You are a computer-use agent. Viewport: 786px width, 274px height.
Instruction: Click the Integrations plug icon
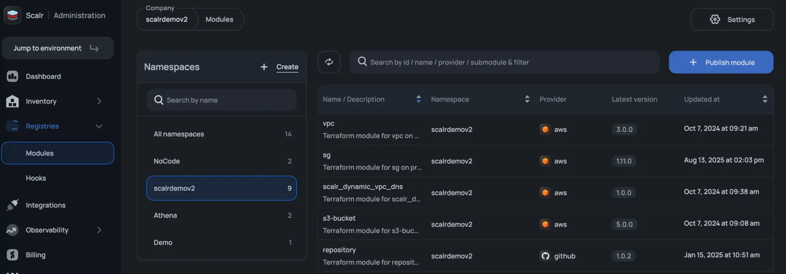pyautogui.click(x=12, y=205)
